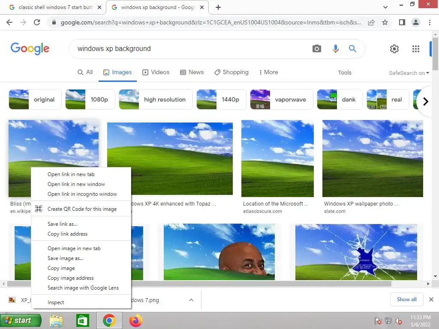This screenshot has width=439, height=329.
Task: Open the Microsoft Store taskbar icon
Action: pyautogui.click(x=82, y=320)
